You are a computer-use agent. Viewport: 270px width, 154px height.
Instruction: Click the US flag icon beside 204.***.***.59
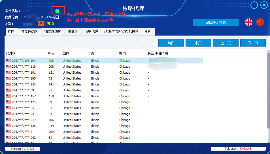coord(8,90)
